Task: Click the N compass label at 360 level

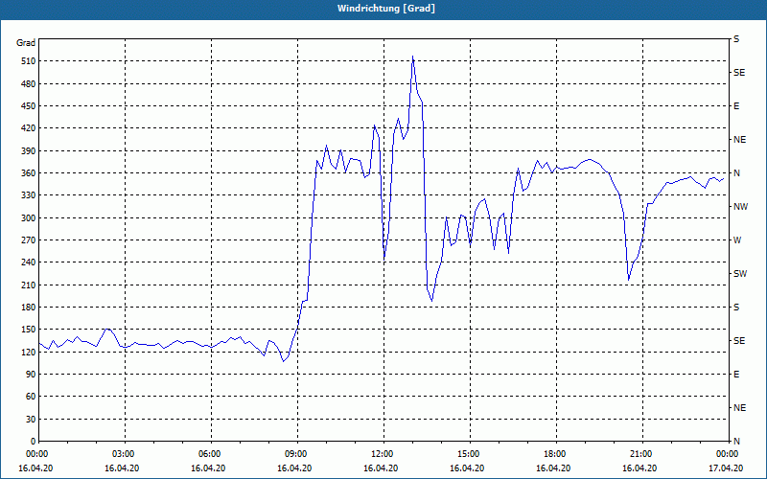Action: pos(736,173)
